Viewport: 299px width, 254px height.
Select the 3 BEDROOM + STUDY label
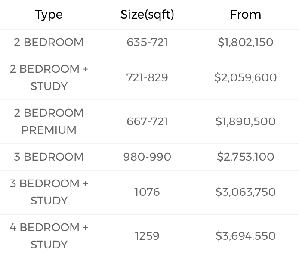49,192
